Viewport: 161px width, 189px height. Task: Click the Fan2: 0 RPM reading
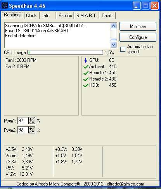point(17,66)
